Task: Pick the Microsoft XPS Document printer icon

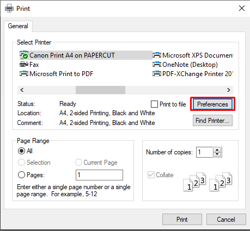Action: point(157,55)
